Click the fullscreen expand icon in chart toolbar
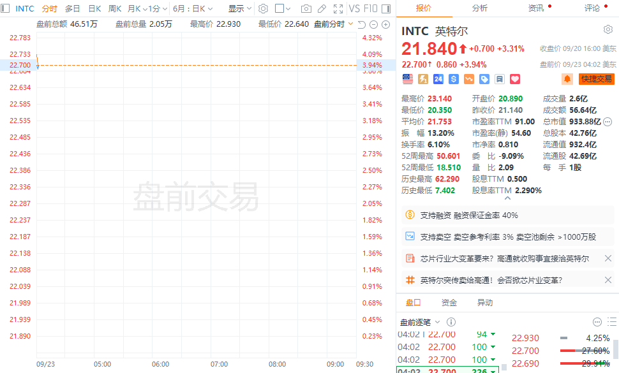 [x=338, y=9]
